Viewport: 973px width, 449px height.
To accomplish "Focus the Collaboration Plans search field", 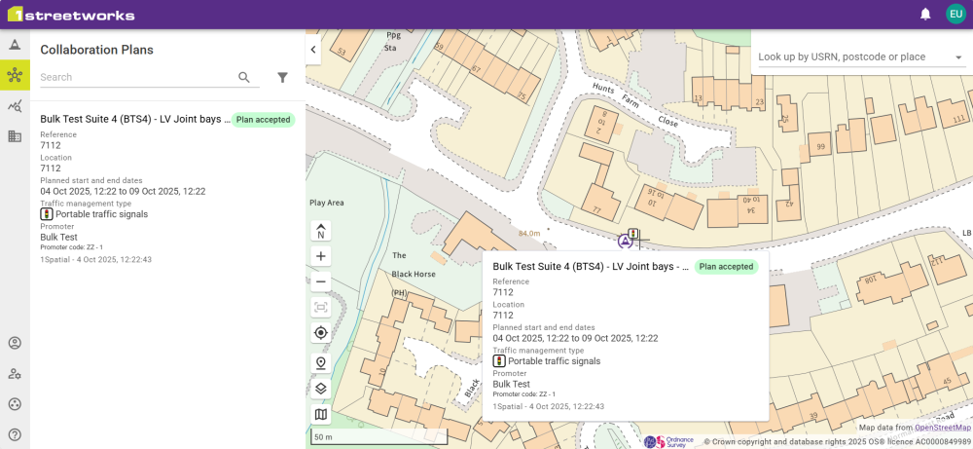I will point(136,77).
